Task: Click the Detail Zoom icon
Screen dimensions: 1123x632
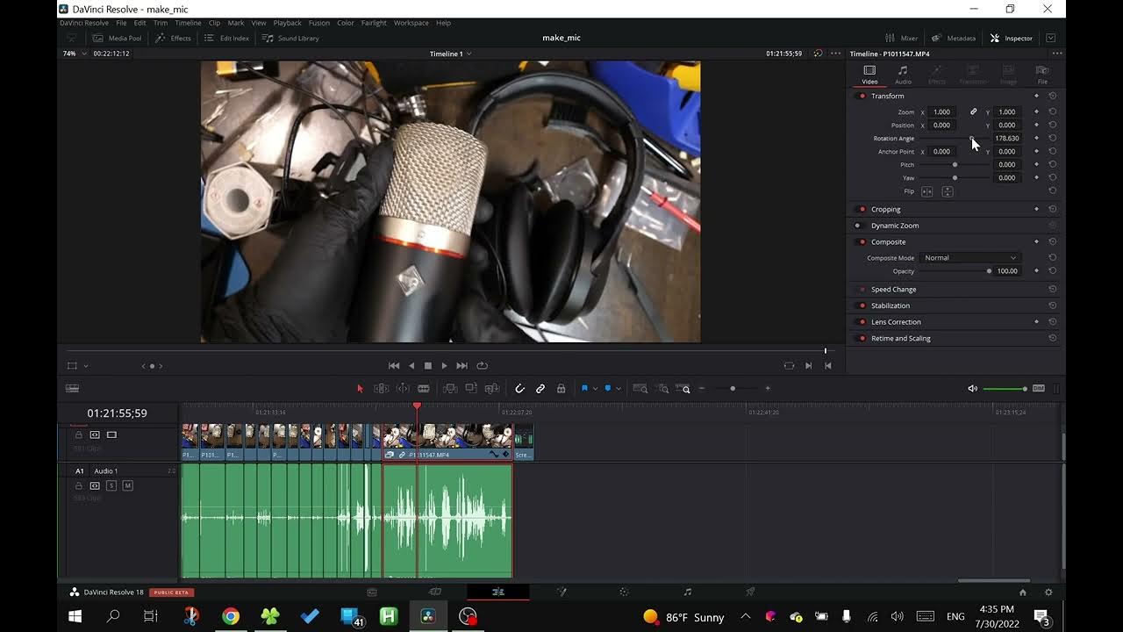Action: pyautogui.click(x=663, y=388)
